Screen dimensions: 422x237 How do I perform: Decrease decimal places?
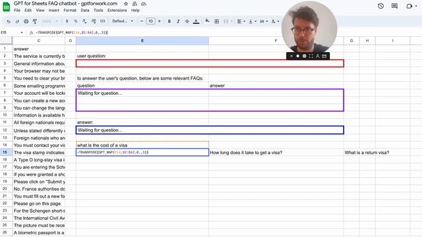click(84, 21)
